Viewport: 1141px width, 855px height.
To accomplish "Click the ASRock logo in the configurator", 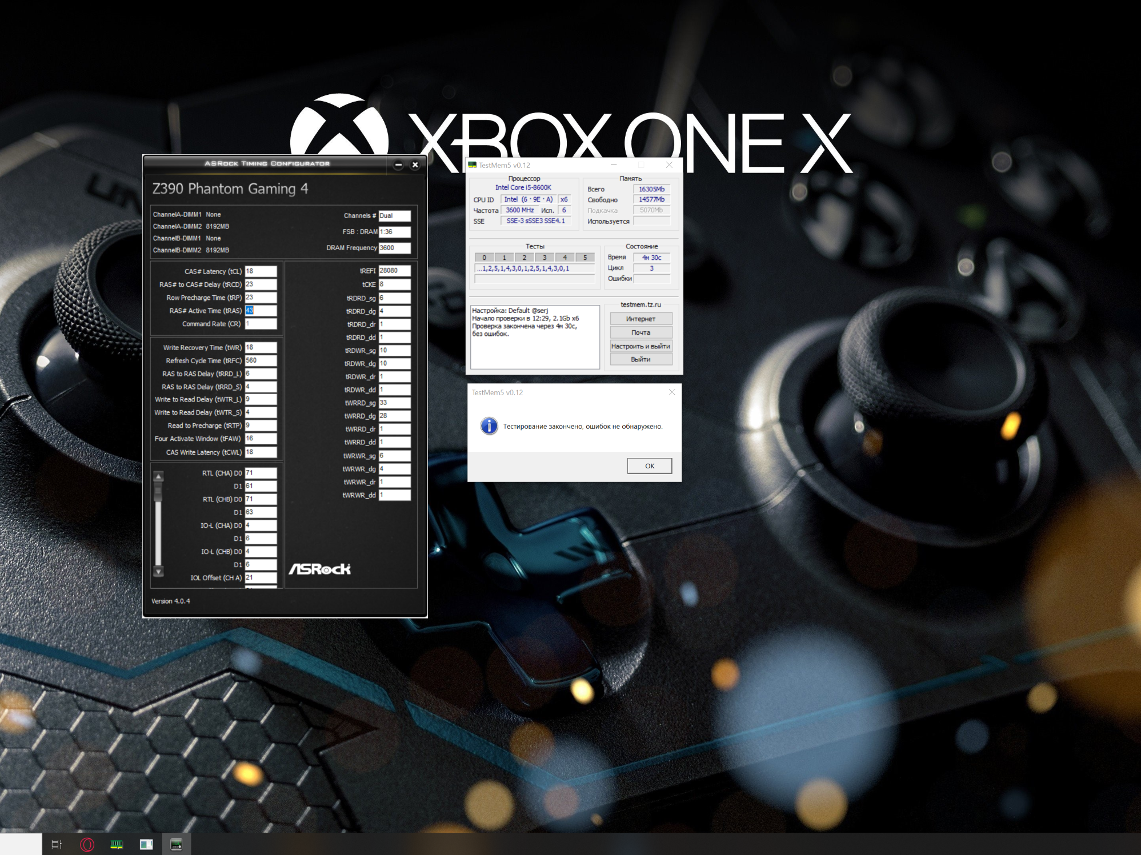I will [319, 569].
